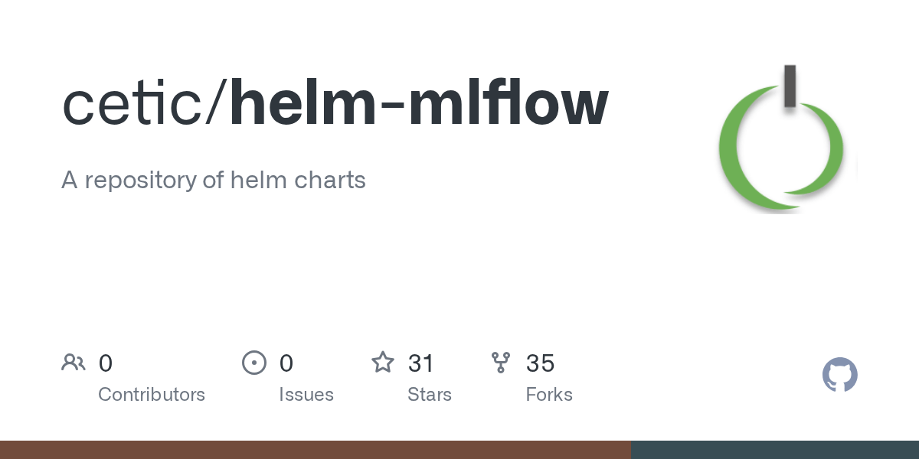Click the Forks branch icon
919x459 pixels.
click(x=501, y=363)
